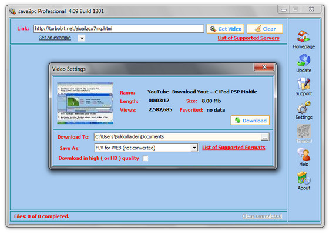Screen dimensions: 329x234
Task: Click the Download To path field
Action: [178, 137]
